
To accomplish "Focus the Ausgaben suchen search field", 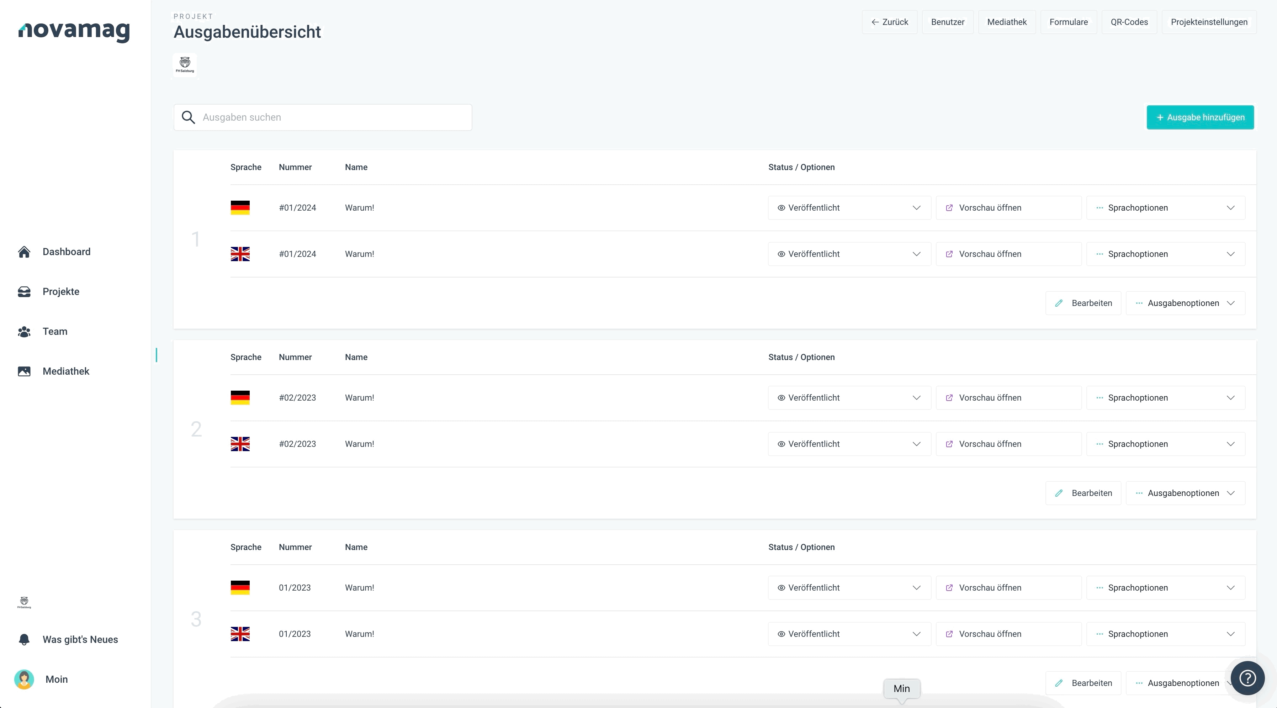I will pyautogui.click(x=323, y=117).
